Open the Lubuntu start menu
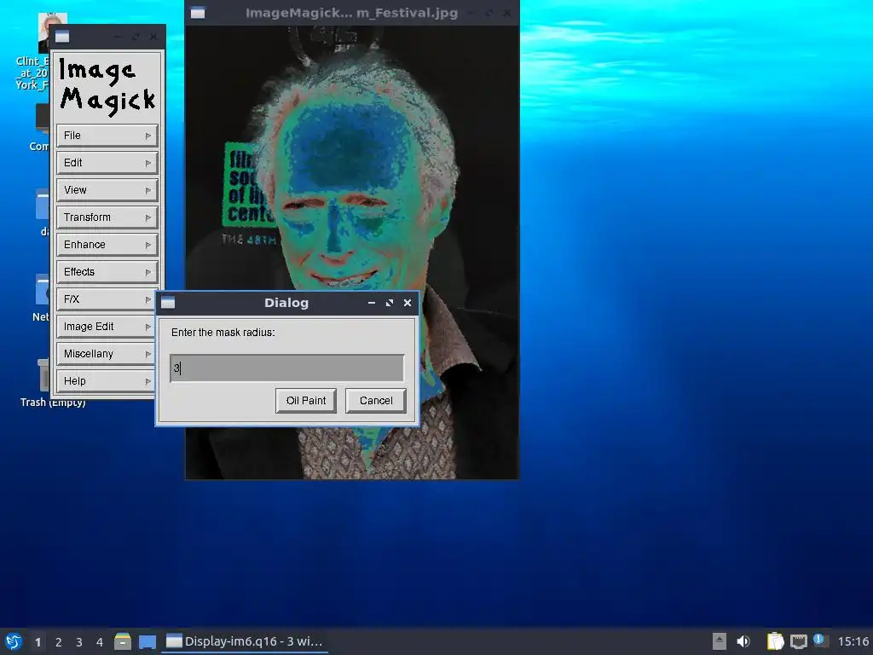 [x=14, y=641]
